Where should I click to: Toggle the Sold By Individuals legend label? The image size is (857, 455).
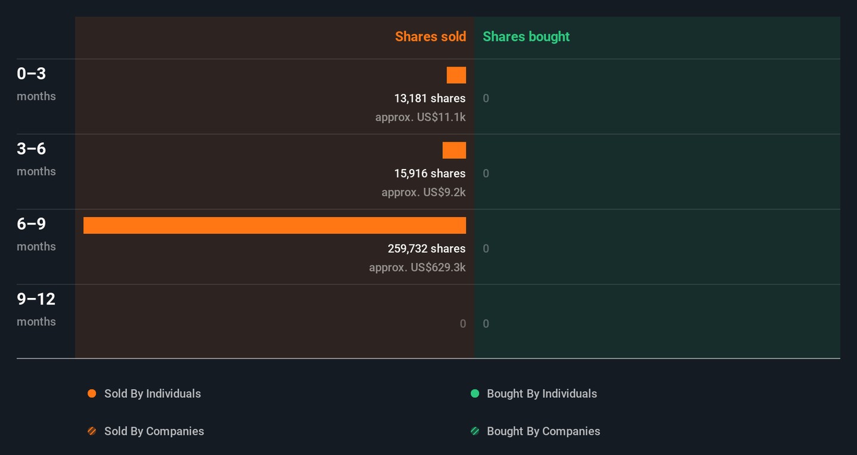(152, 394)
